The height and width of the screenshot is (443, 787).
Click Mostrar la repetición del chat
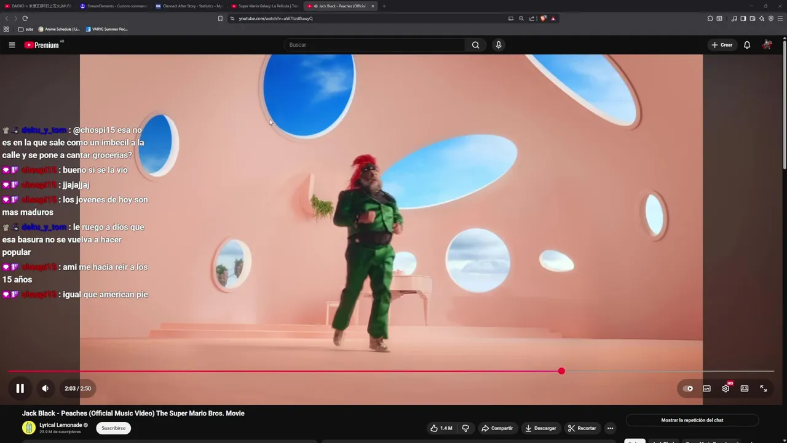tap(692, 420)
